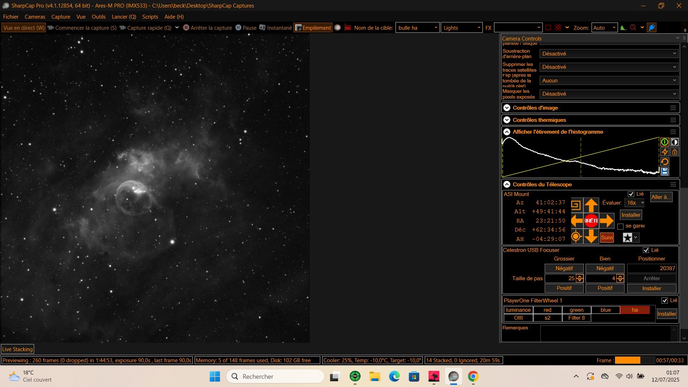
Task: Open Soustraction d'arrière-plan dropdown
Action: pos(609,54)
